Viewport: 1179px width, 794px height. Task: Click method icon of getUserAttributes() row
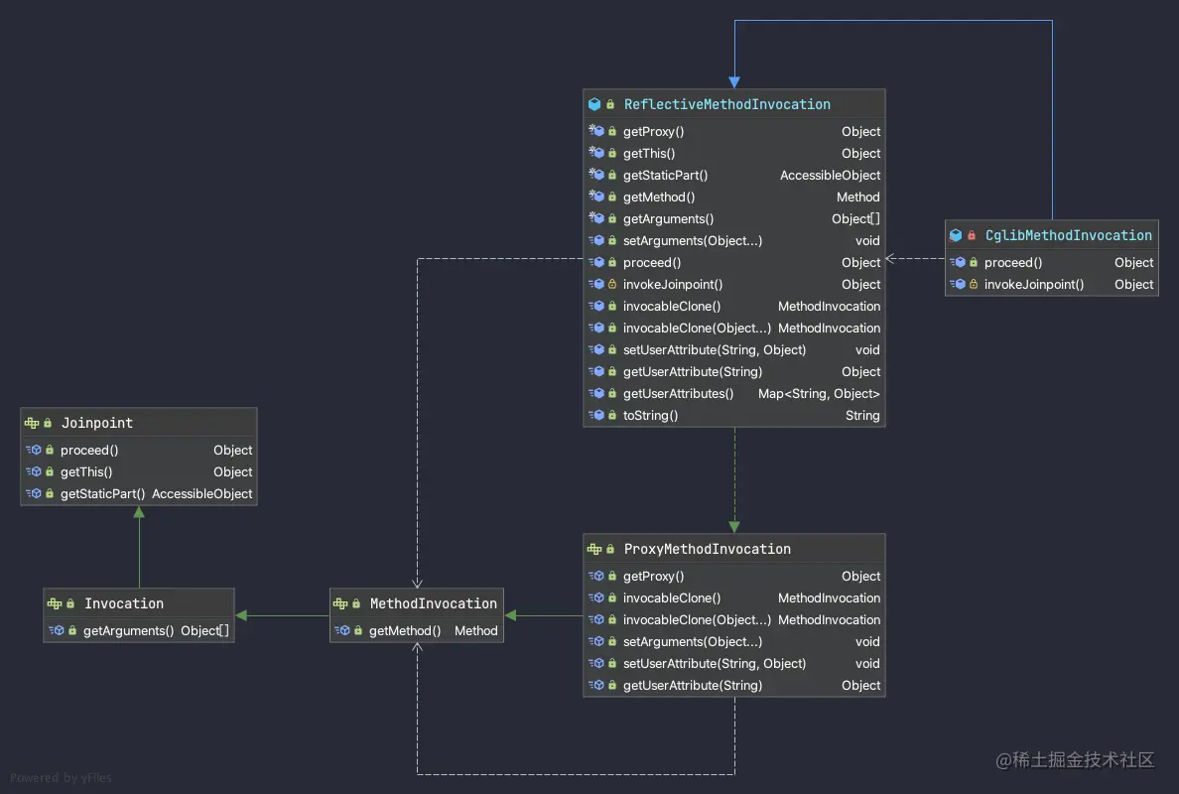coord(596,393)
